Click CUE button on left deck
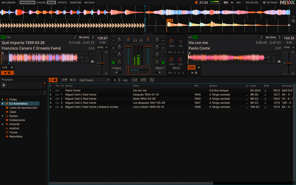 (5, 67)
